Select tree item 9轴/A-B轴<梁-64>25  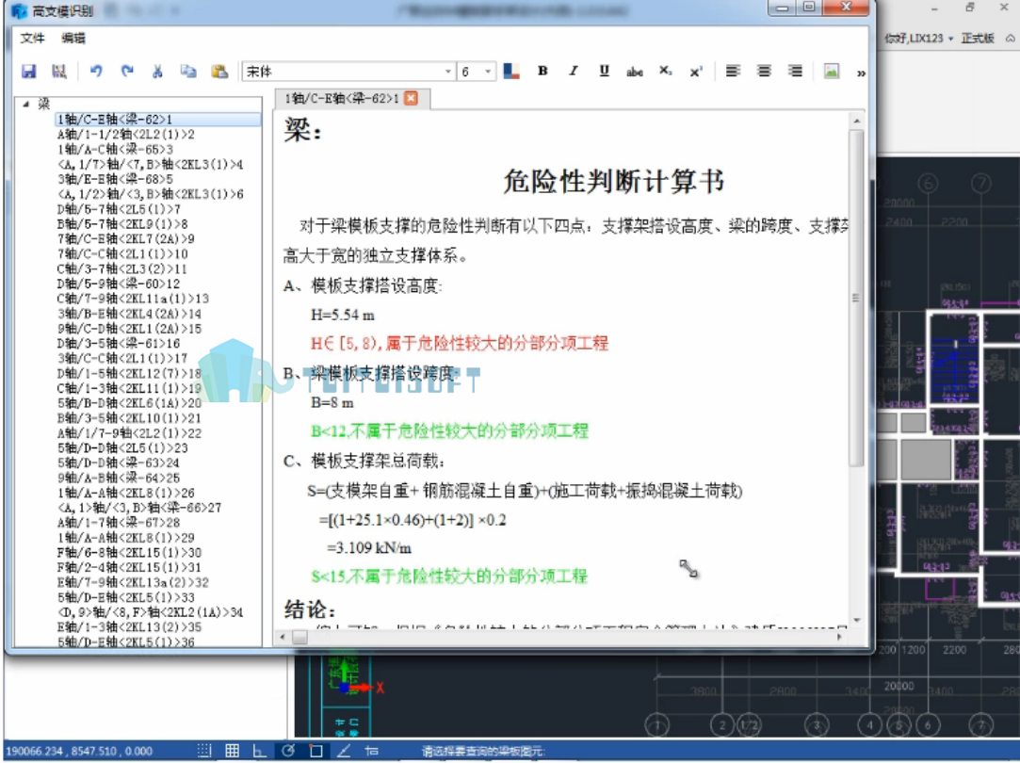pos(119,478)
